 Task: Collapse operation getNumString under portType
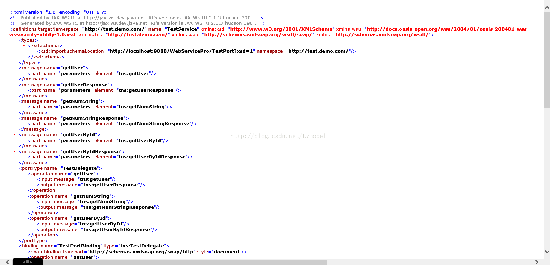(x=24, y=196)
